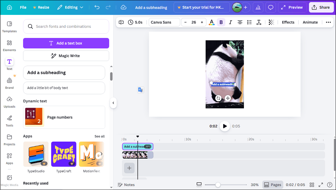Toggle bold formatting for the subheading
Viewport: 336px width, 190px height.
coord(221,22)
